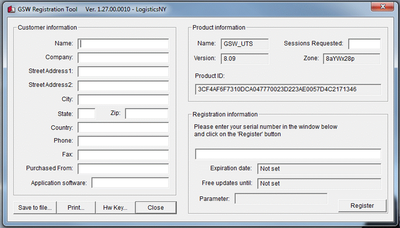Click the 'Registration information' group label

(225, 114)
